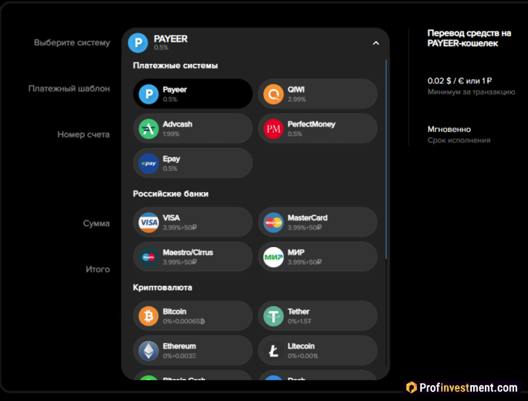This screenshot has height=401, width=528.
Task: Click the Платежные системы section heading
Action: point(175,66)
